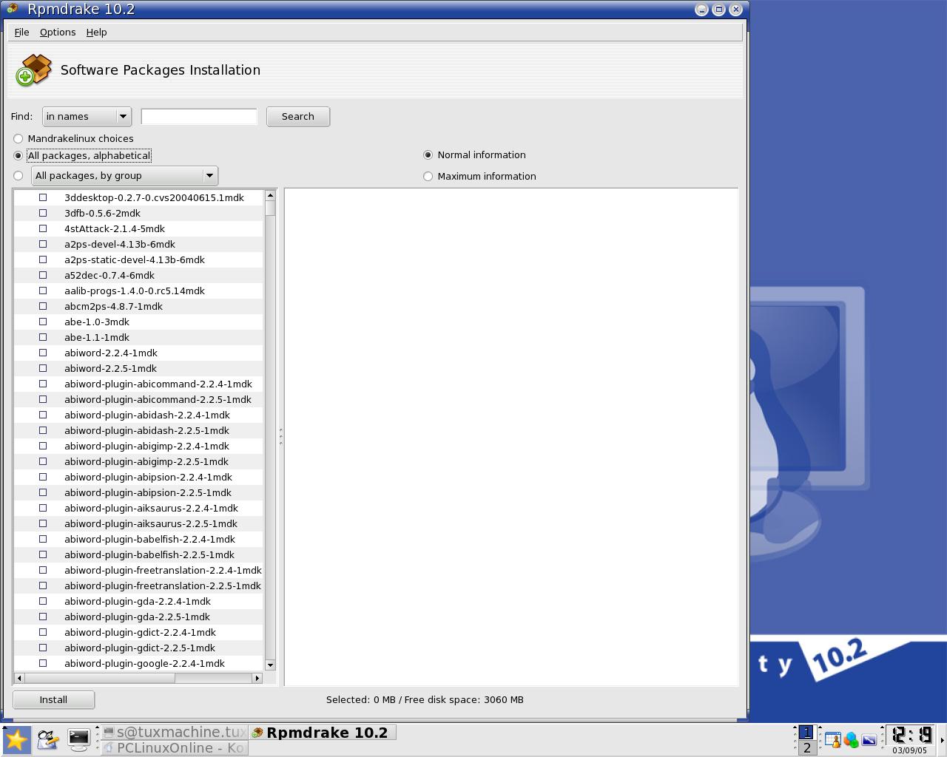Open the 'in names' Find dropdown

coord(87,117)
